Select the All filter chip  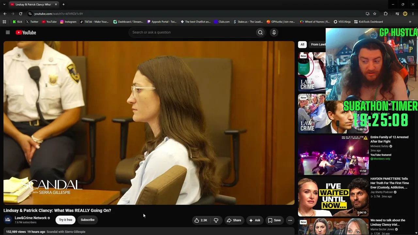tap(302, 44)
